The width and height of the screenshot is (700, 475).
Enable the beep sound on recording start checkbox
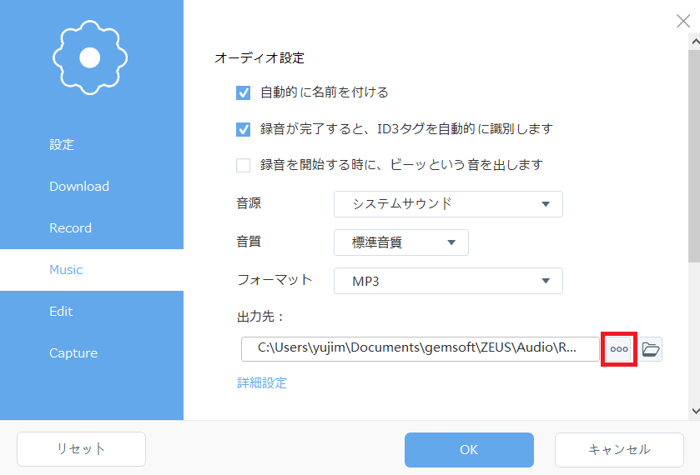[x=244, y=165]
